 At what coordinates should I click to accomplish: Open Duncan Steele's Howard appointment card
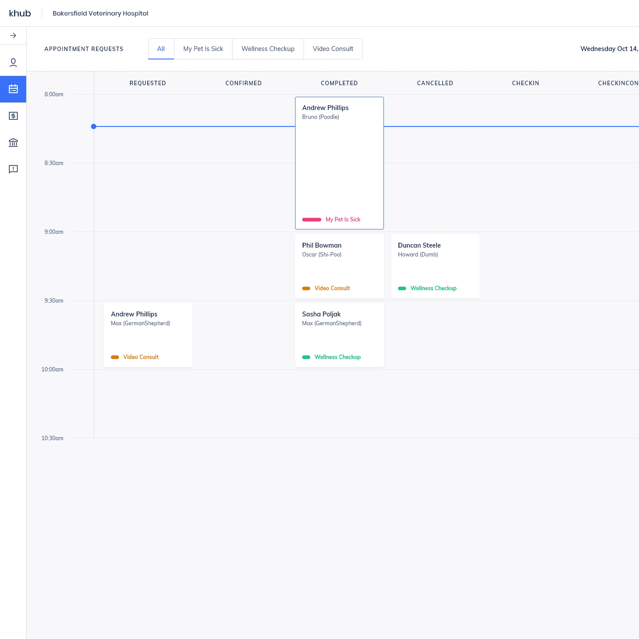435,266
